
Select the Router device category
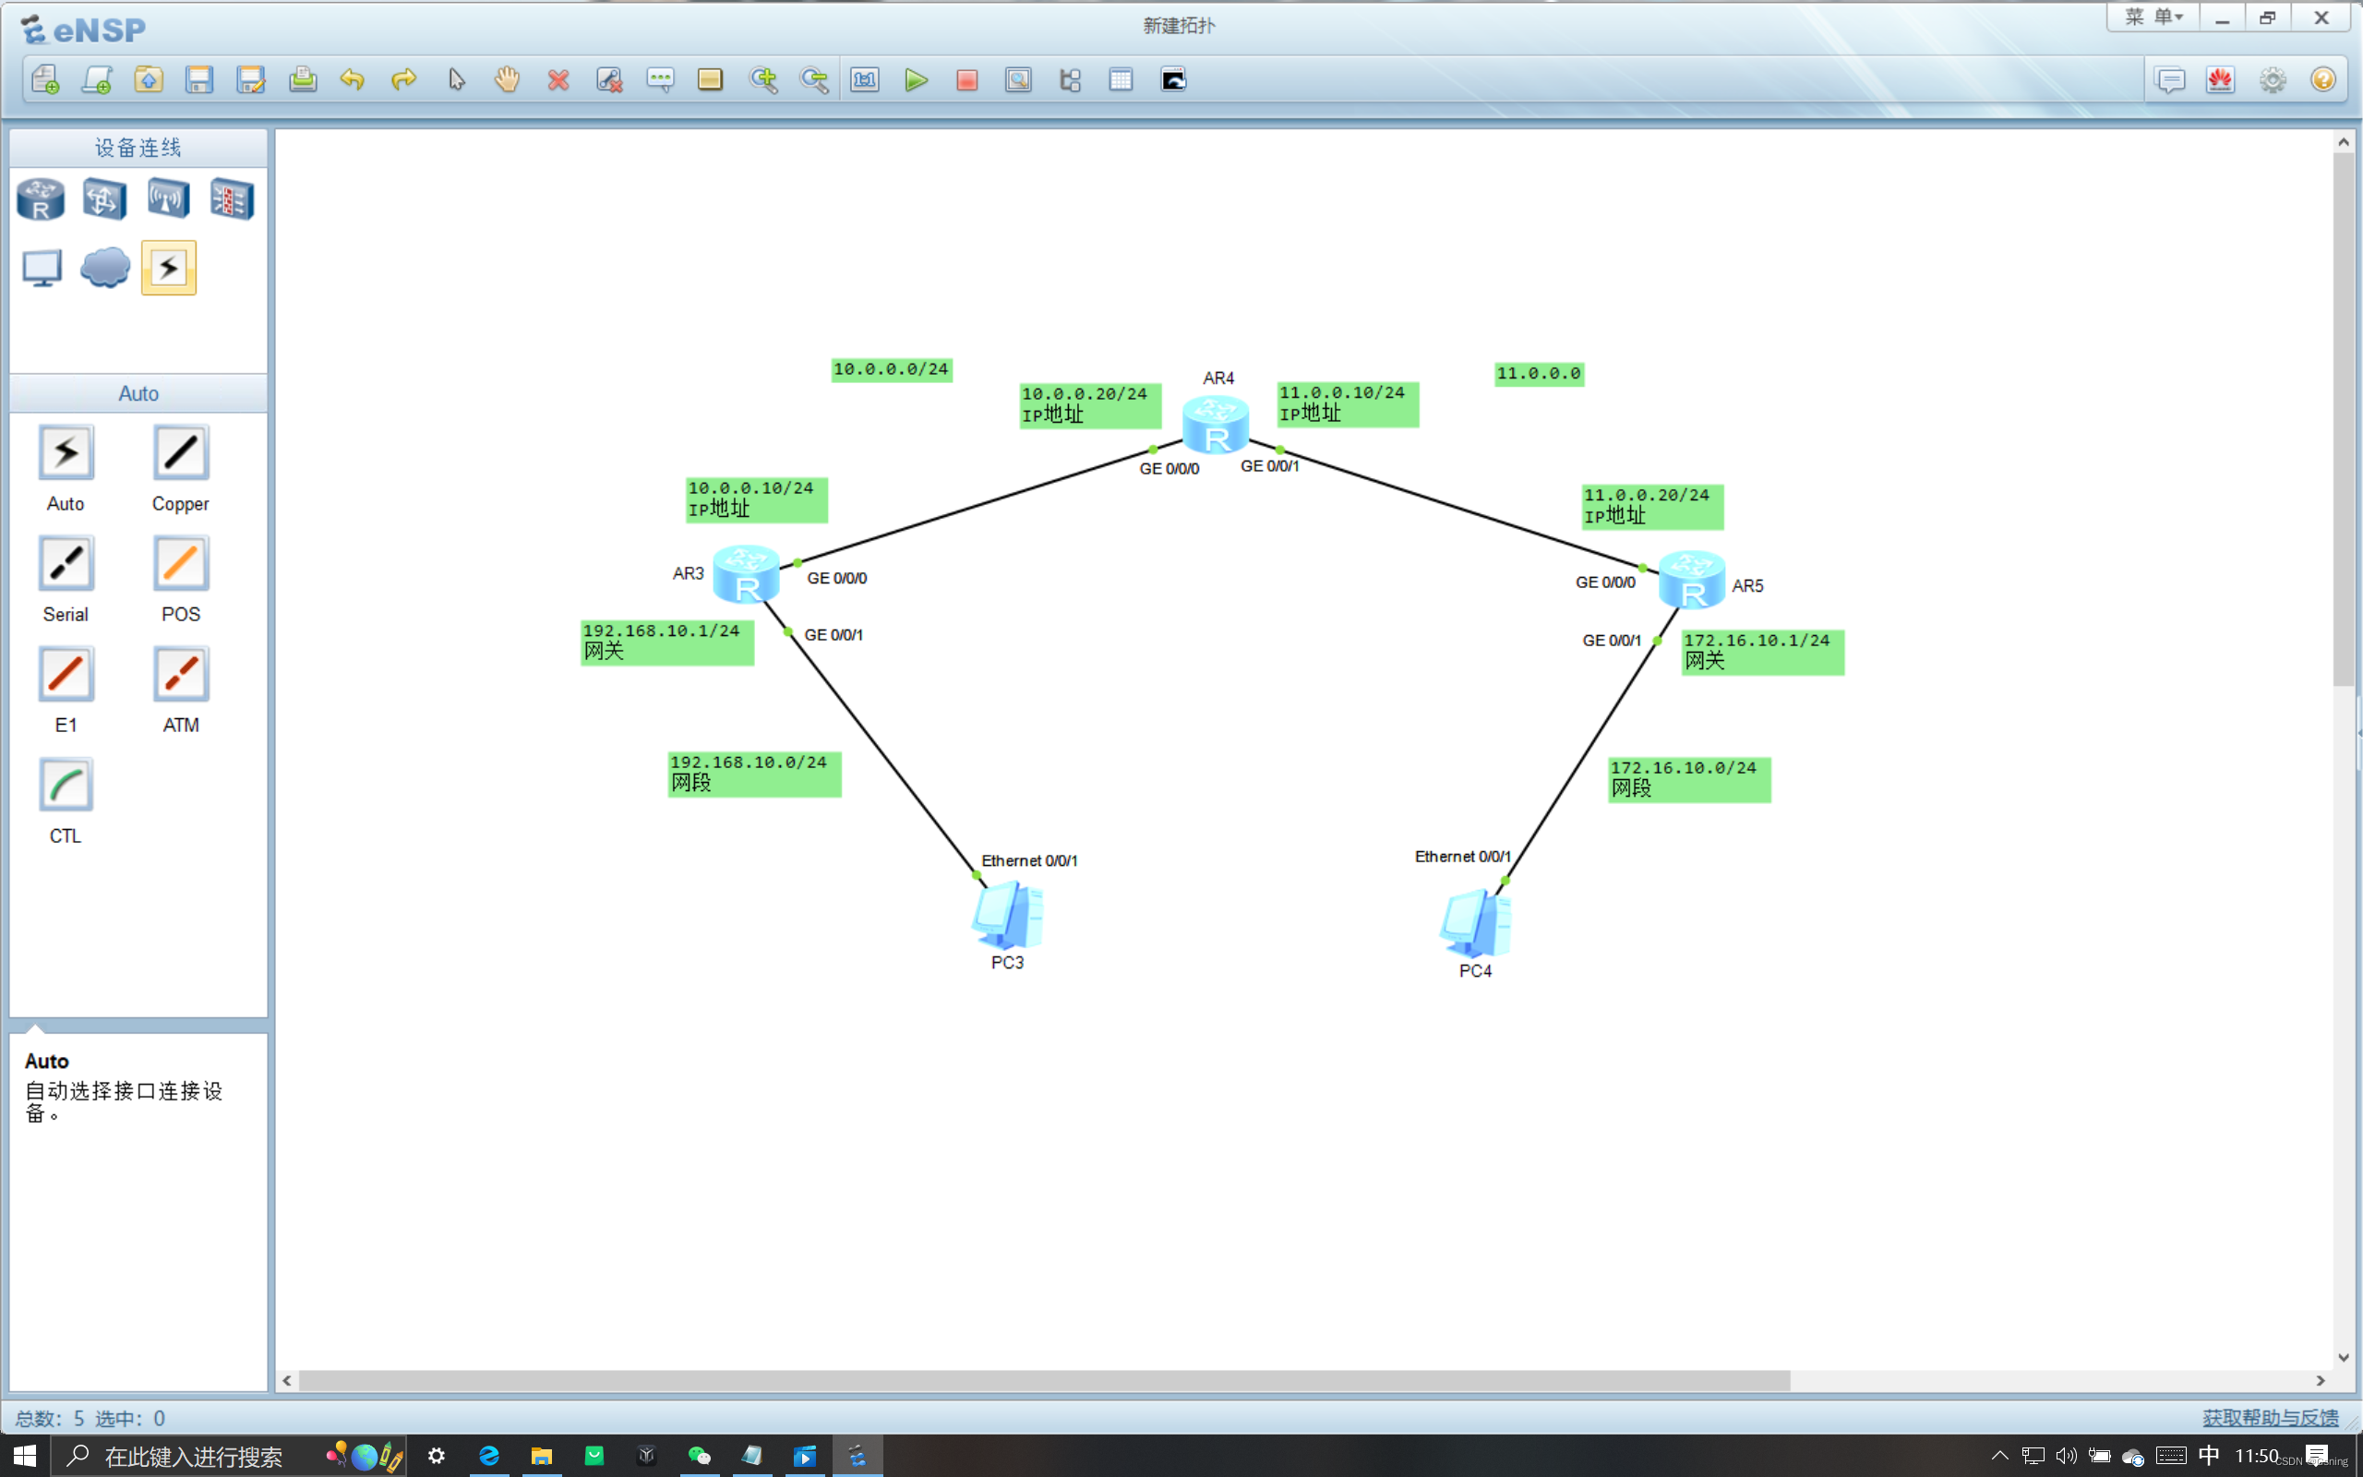pyautogui.click(x=41, y=199)
